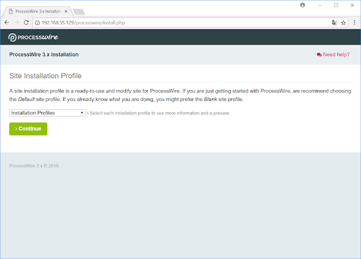Open the Installation Profiles dropdown

click(47, 113)
